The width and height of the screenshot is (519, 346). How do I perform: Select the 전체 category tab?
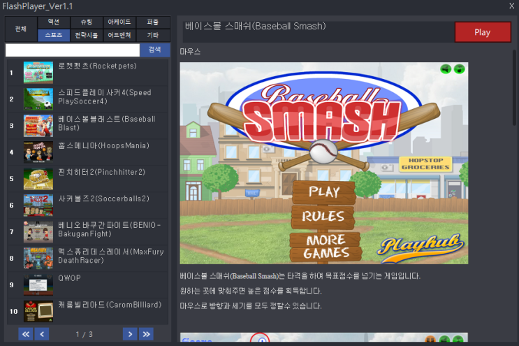(x=21, y=29)
